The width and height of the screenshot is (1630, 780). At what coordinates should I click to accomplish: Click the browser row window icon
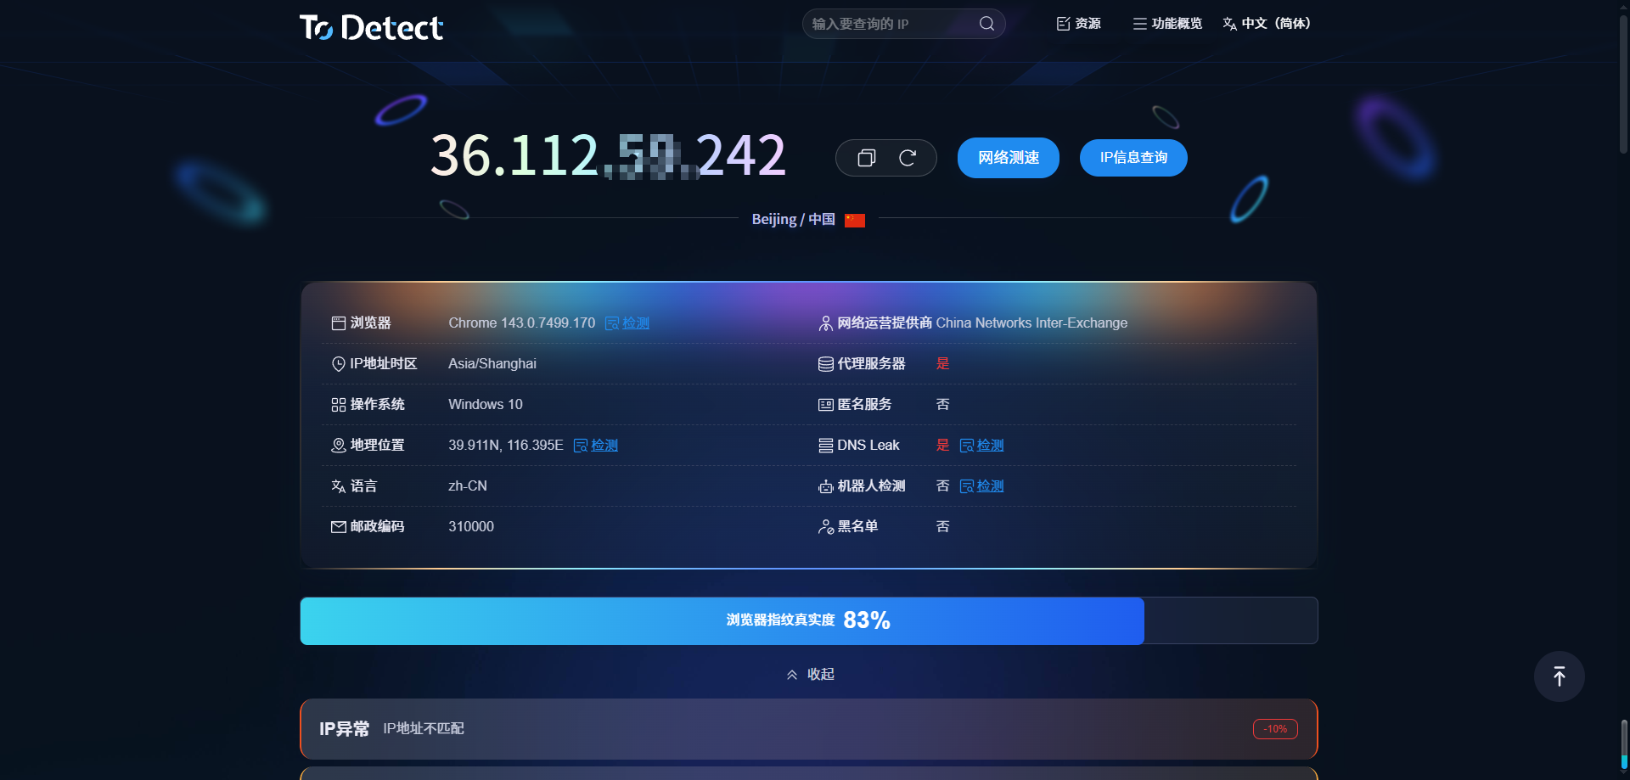[338, 323]
